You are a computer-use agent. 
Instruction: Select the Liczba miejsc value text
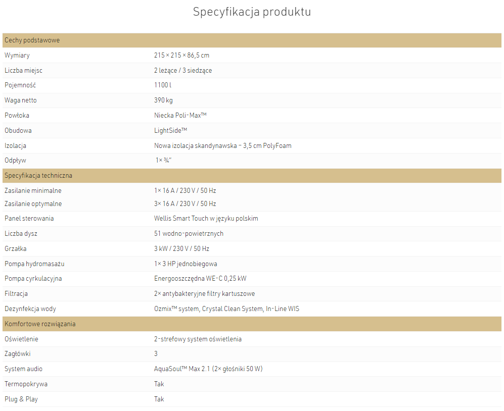click(182, 70)
